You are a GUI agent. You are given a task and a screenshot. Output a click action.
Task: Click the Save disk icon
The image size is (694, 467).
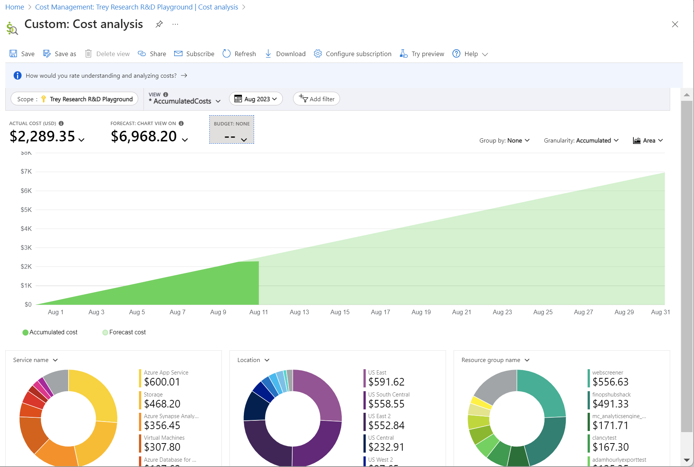coord(13,53)
